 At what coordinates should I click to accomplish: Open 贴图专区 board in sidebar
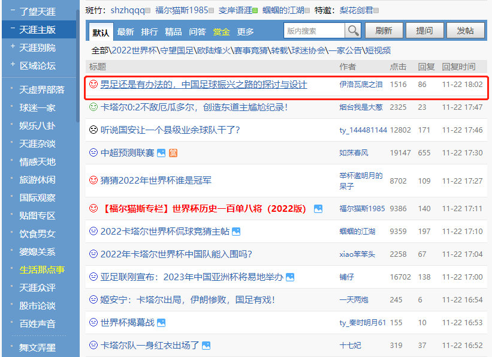point(37,215)
